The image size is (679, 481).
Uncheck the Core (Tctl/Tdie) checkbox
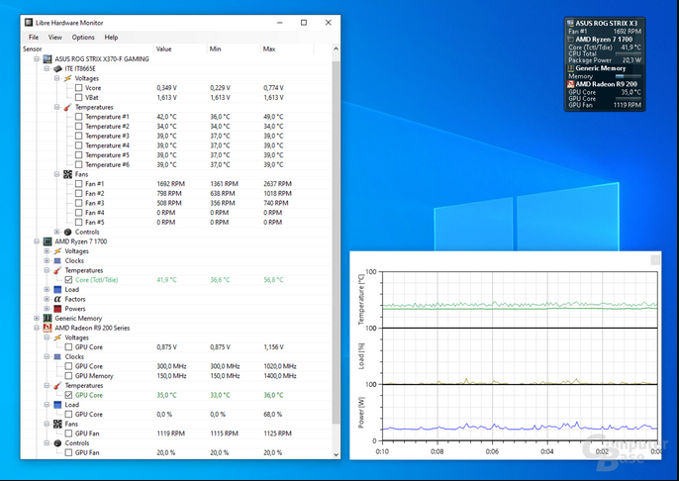(x=68, y=280)
